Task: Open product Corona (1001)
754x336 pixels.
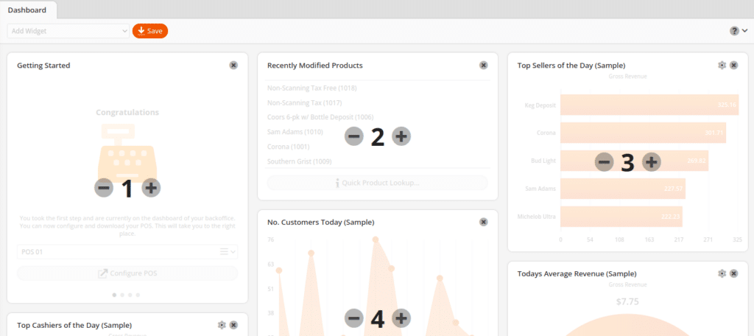Action: point(289,147)
